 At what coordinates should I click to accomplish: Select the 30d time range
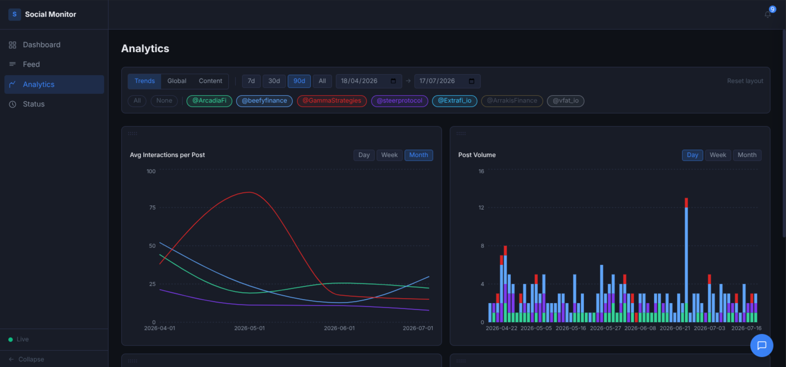(274, 81)
